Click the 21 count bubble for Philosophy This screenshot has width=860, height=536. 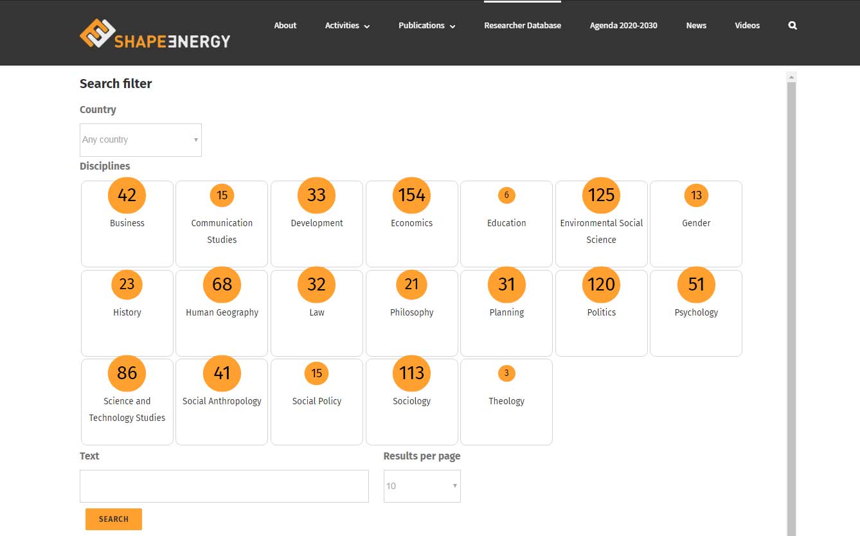pos(412,285)
